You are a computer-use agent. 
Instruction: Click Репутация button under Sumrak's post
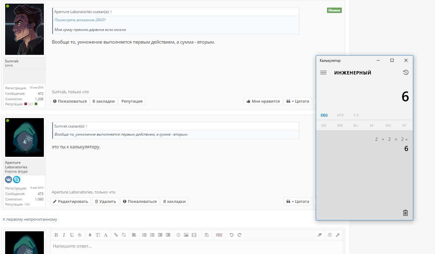point(132,101)
